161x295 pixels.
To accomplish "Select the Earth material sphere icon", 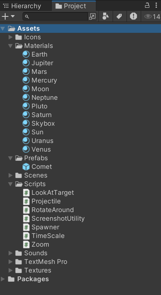I will point(26,54).
